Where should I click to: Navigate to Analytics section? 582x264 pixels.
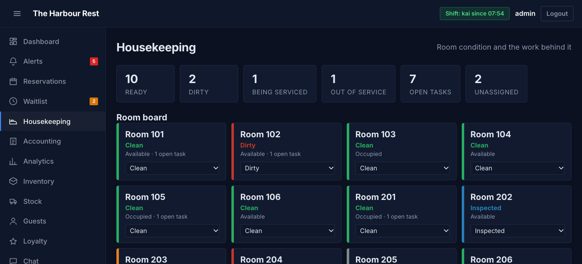[x=53, y=161]
